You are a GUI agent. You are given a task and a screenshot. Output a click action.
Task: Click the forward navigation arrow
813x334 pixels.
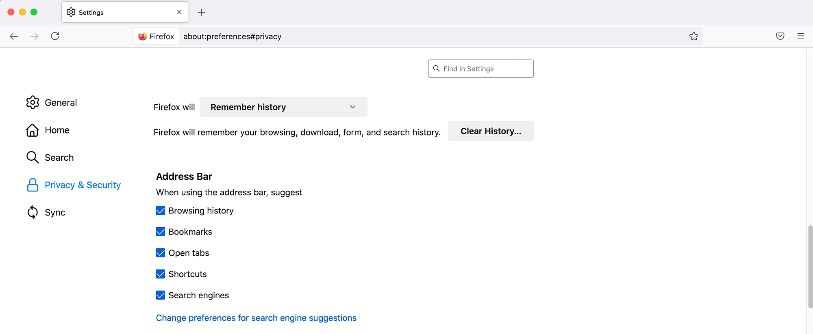(35, 36)
